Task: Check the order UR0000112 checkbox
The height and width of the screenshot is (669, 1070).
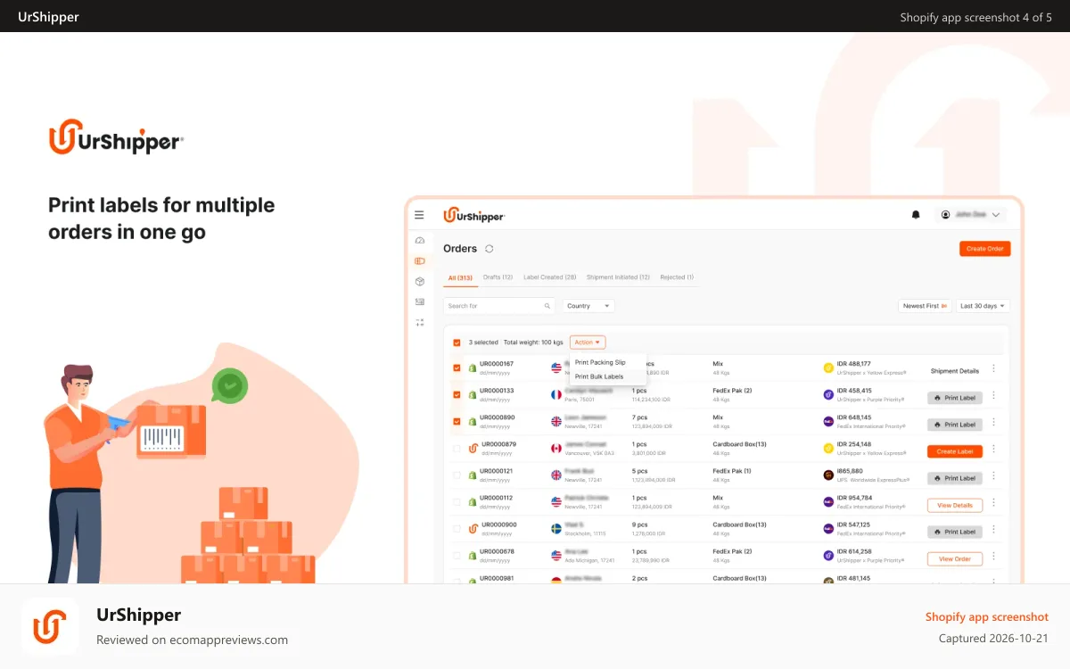Action: [x=457, y=501]
